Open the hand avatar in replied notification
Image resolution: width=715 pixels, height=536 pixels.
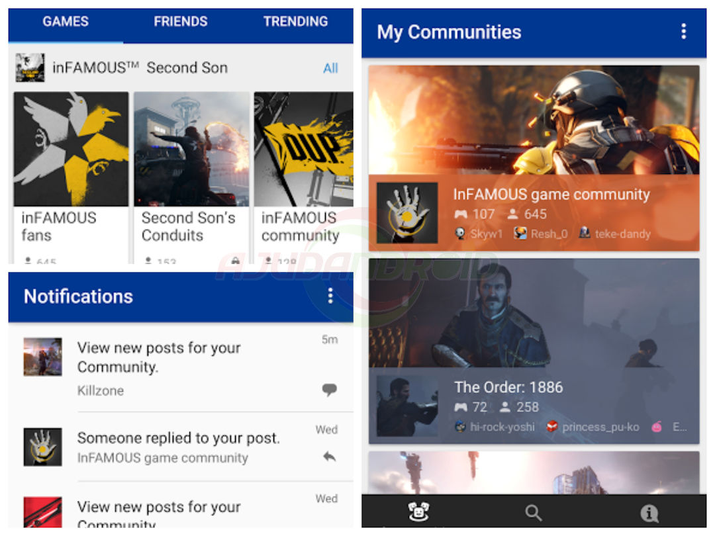tap(43, 447)
